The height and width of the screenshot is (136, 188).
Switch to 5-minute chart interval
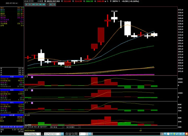click(30, 4)
